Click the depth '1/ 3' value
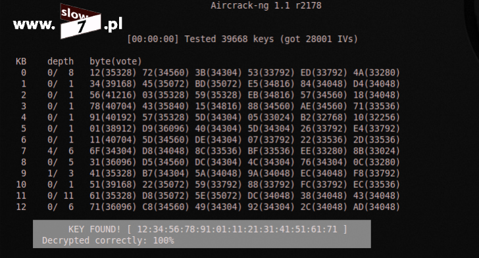The width and height of the screenshot is (479, 258). [61, 173]
